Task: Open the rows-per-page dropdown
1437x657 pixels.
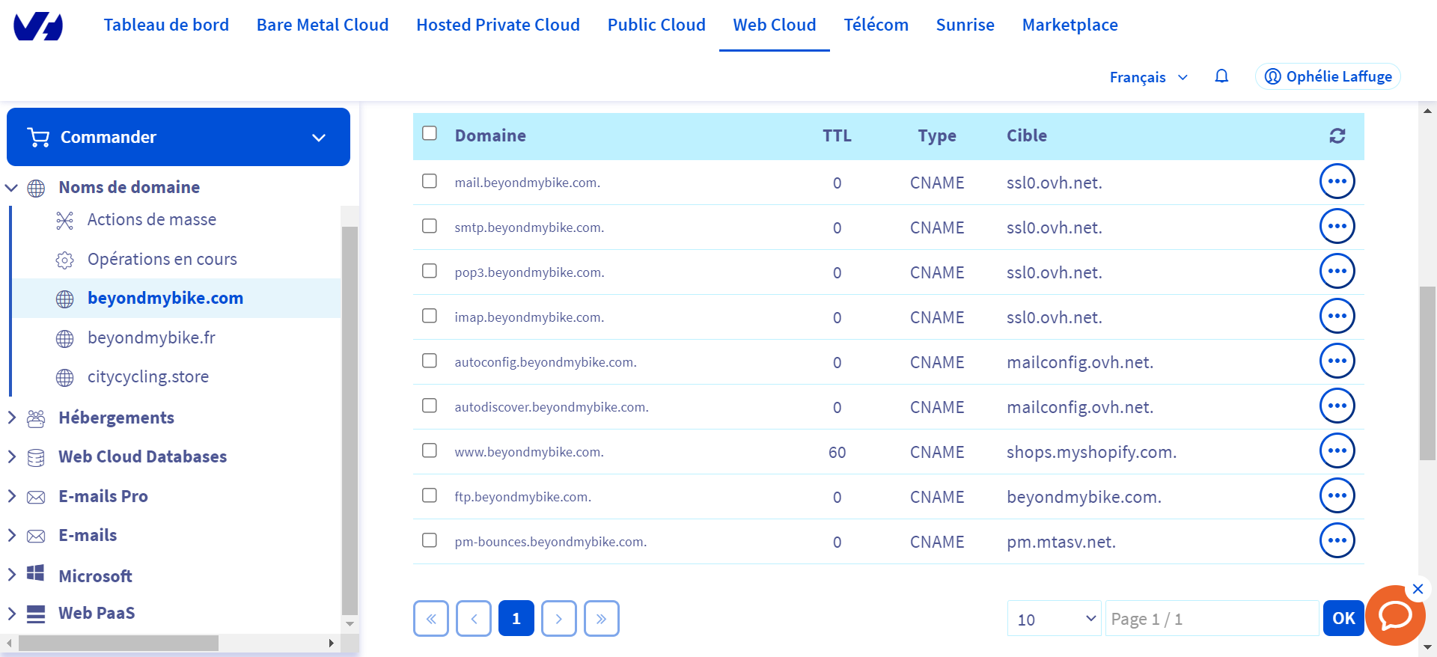Action: [x=1055, y=618]
